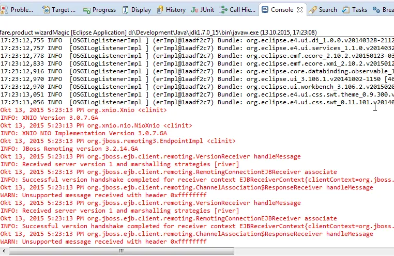Image resolution: width=394 pixels, height=256 pixels.
Task: Click the 'JBoss Remoting version 3.2.14.GA' line
Action: pyautogui.click(x=69, y=149)
